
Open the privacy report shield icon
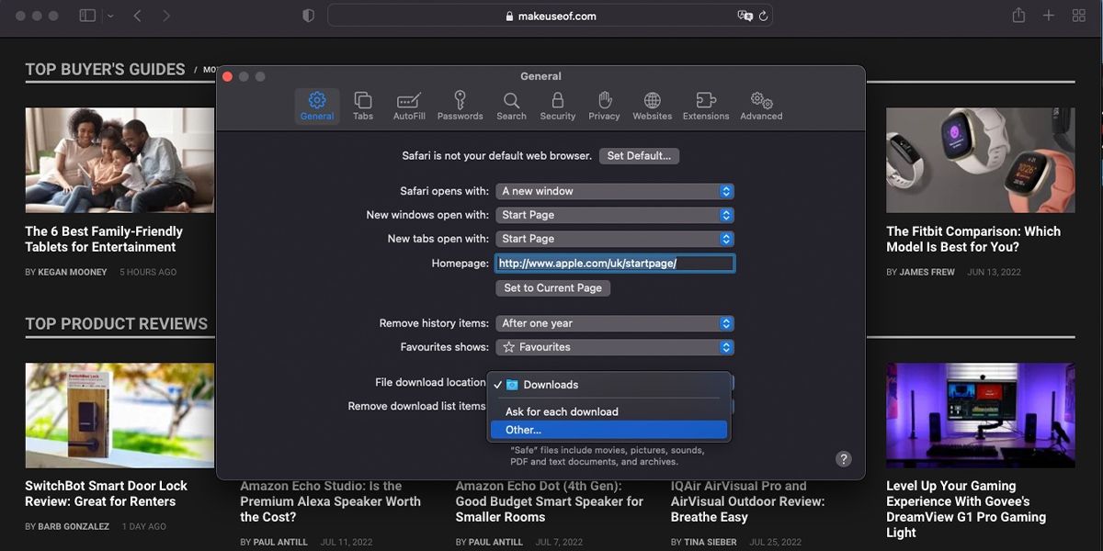(308, 16)
